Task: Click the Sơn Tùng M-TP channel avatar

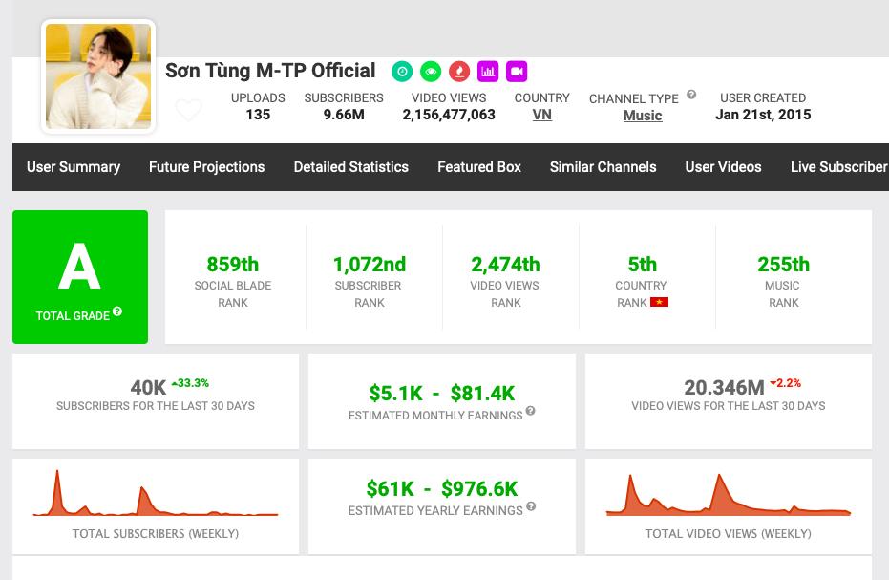Action: [x=98, y=76]
